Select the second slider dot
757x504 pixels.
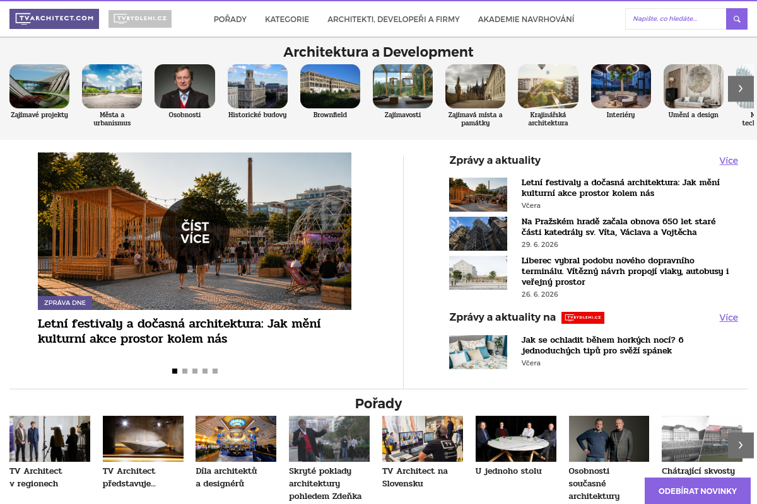[185, 371]
